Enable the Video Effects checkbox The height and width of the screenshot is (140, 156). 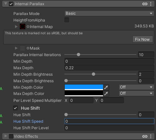[x=11, y=136]
